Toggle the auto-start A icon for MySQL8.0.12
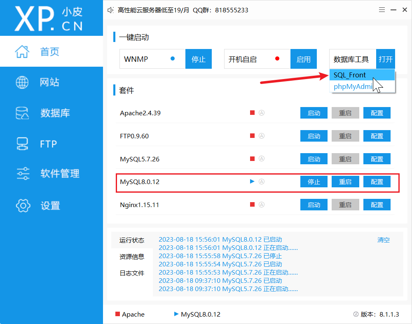The image size is (412, 324). (x=262, y=182)
